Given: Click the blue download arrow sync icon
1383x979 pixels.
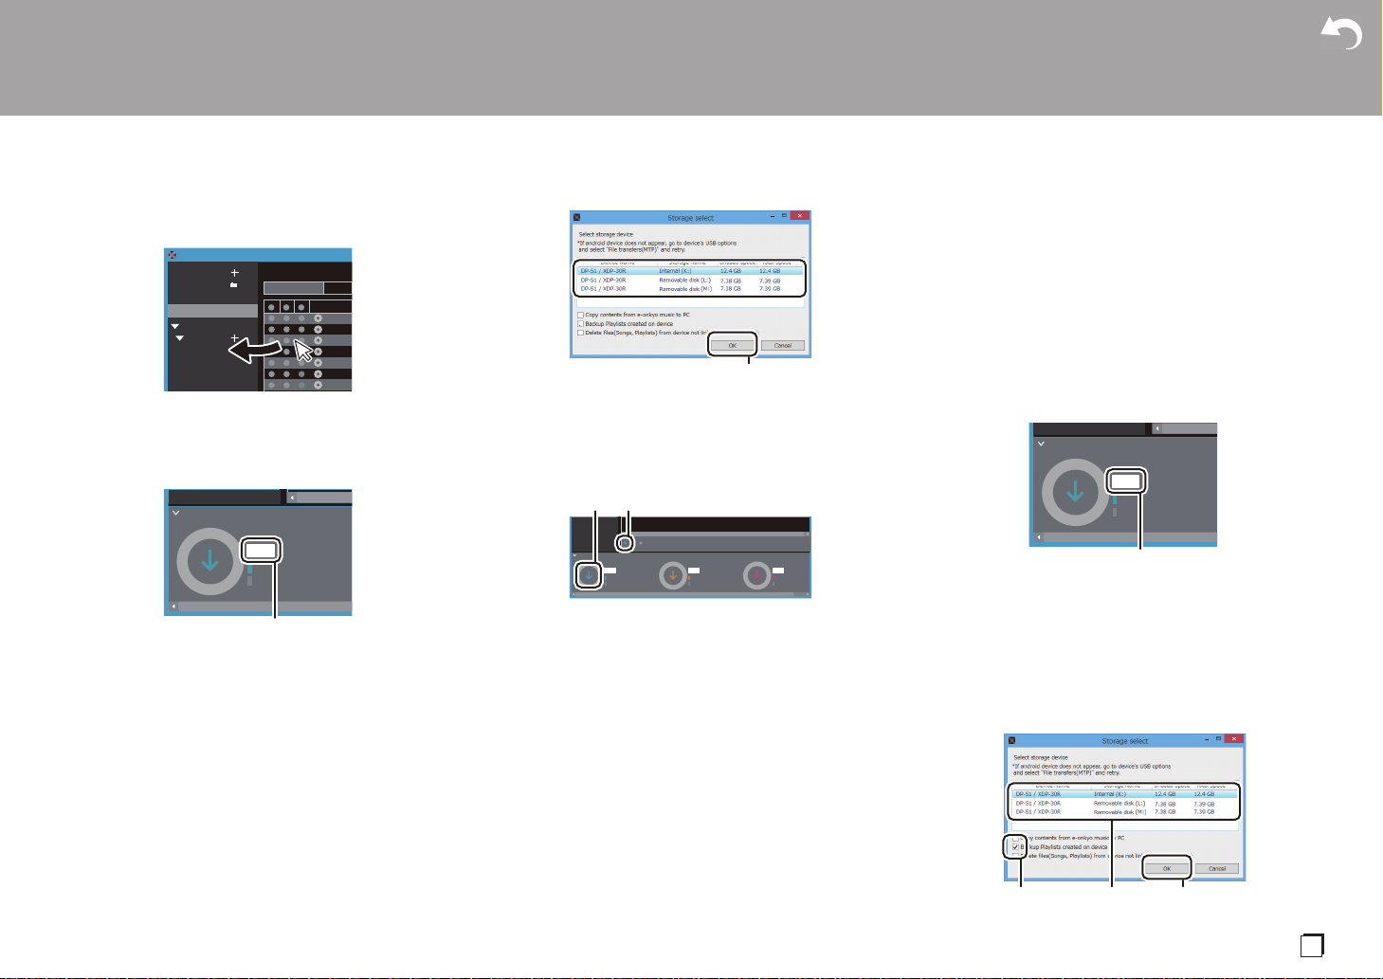Looking at the screenshot, I should click(x=589, y=575).
